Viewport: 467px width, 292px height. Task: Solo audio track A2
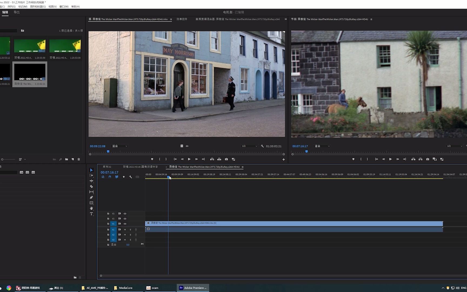pos(130,235)
